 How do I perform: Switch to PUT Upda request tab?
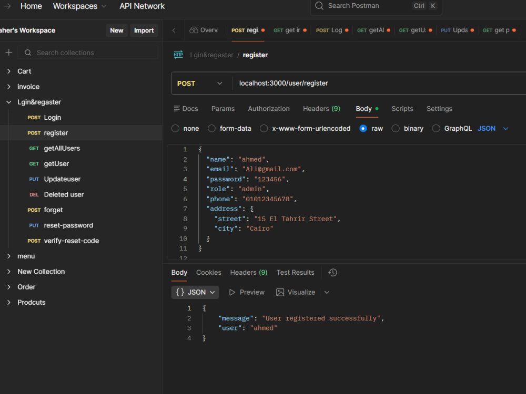pos(457,30)
